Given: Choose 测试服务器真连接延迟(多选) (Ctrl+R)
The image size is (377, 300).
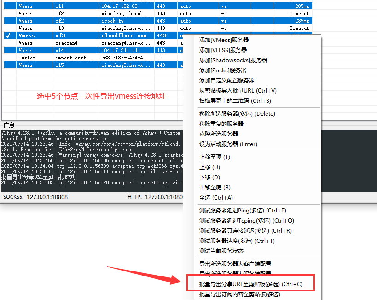Looking at the screenshot, I should pyautogui.click(x=245, y=231).
